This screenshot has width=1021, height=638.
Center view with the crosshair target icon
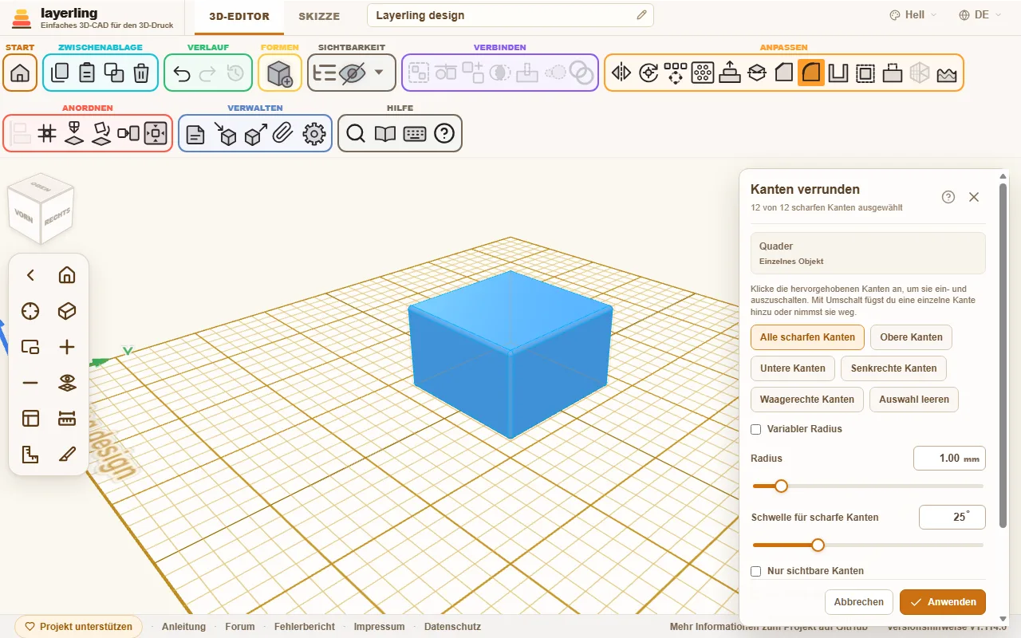pyautogui.click(x=30, y=311)
